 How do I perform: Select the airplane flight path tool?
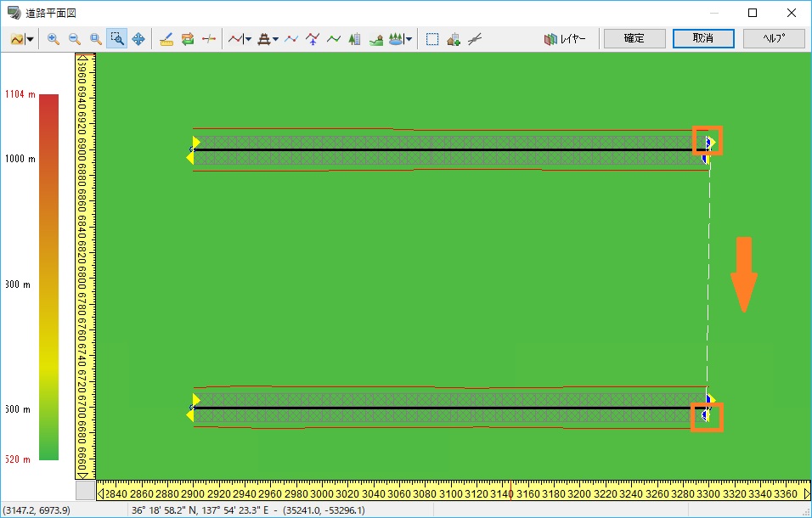(x=313, y=39)
